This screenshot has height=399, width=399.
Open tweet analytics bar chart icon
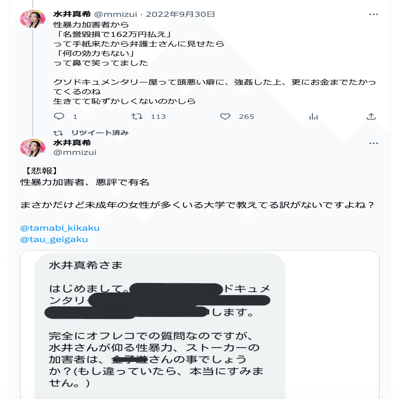313,116
